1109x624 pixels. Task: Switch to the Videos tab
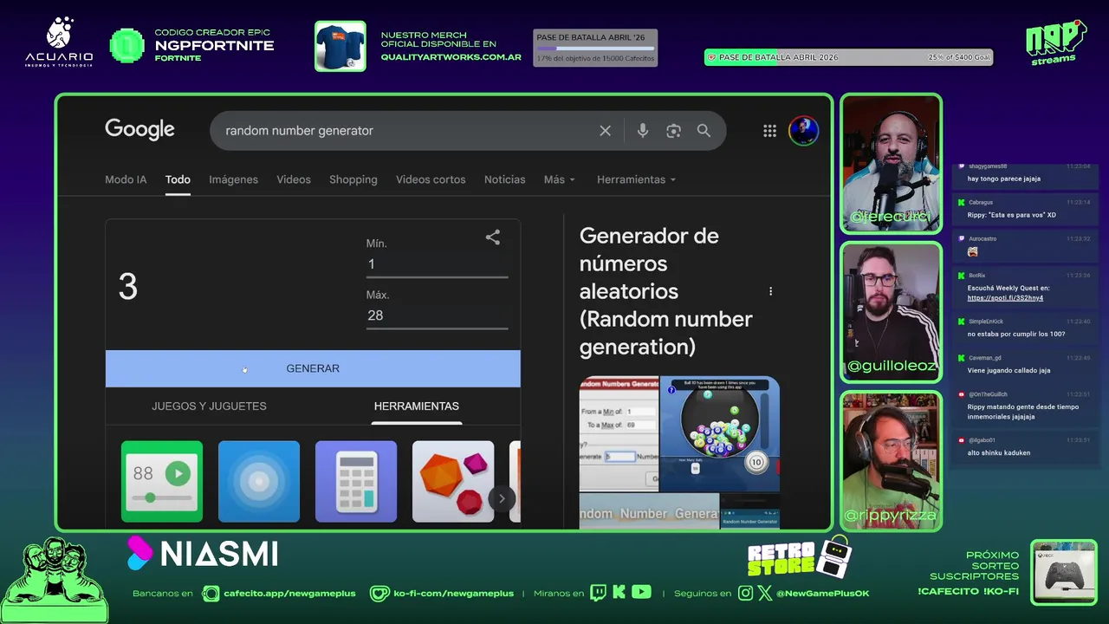coord(294,179)
